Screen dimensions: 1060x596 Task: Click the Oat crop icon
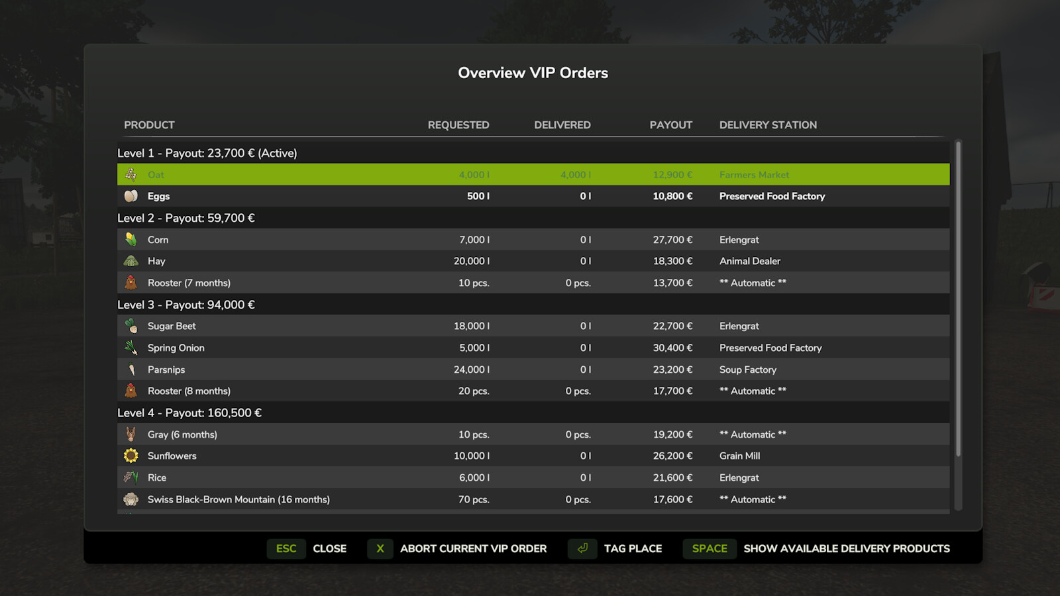(x=130, y=174)
